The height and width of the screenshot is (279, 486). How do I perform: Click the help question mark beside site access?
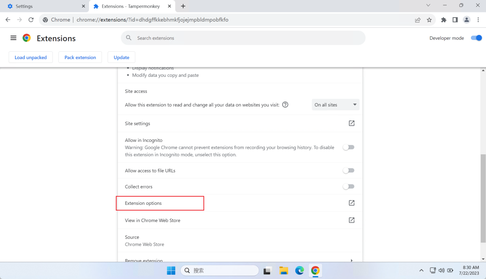coord(285,104)
